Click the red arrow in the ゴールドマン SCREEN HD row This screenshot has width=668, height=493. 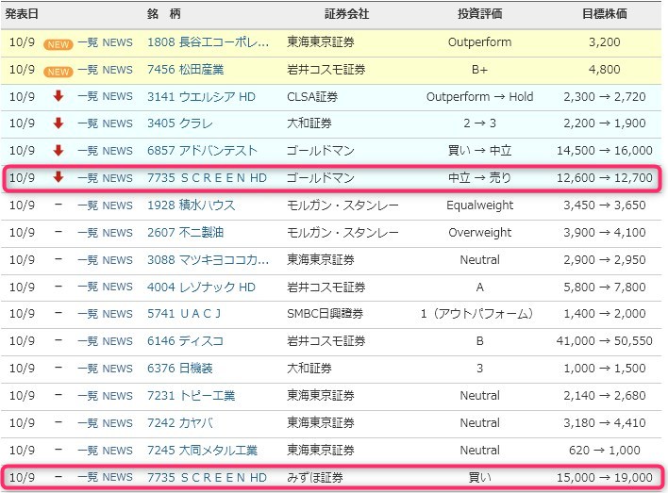coord(58,178)
